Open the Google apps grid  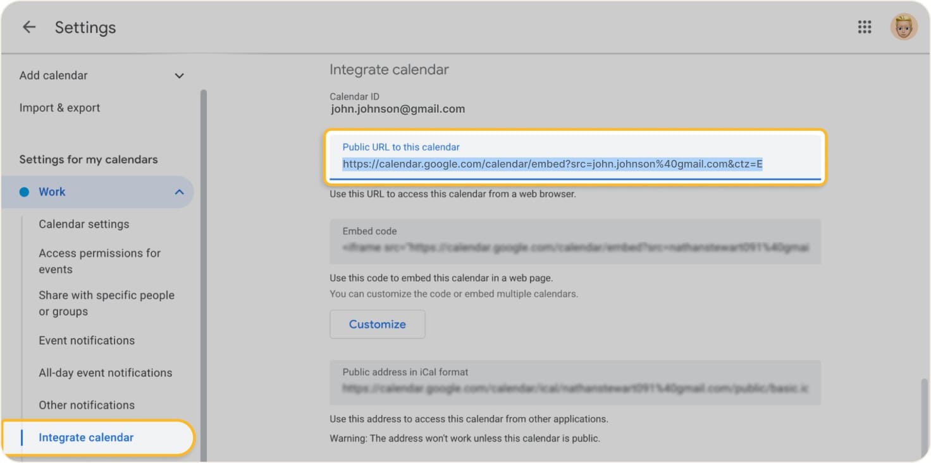coord(865,27)
